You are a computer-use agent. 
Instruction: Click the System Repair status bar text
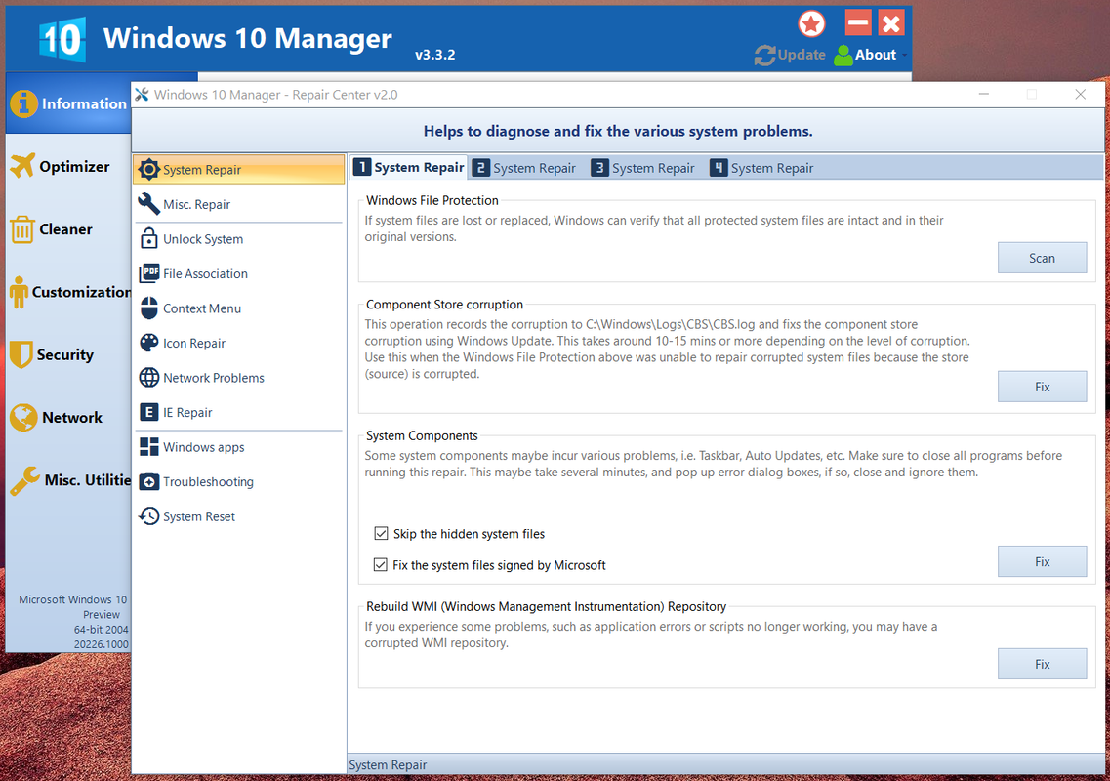[388, 764]
